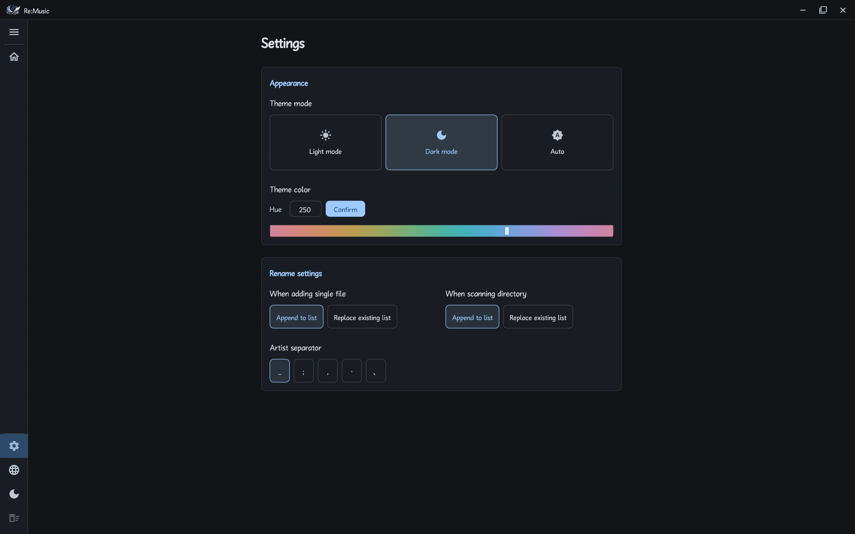The width and height of the screenshot is (855, 534).
Task: Choose Replace existing list for scanning directory
Action: click(x=538, y=317)
